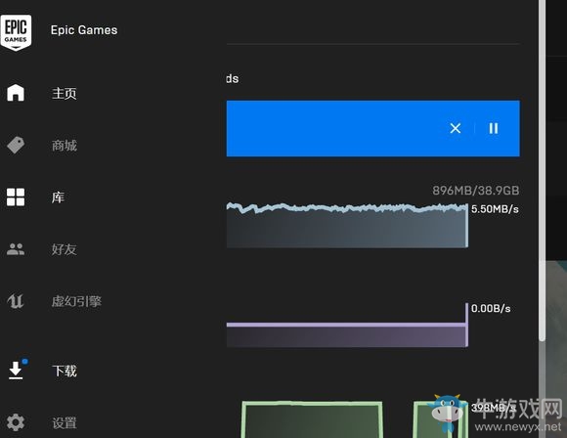The width and height of the screenshot is (567, 438).
Task: Open the 好友 friends list
Action: (x=64, y=249)
